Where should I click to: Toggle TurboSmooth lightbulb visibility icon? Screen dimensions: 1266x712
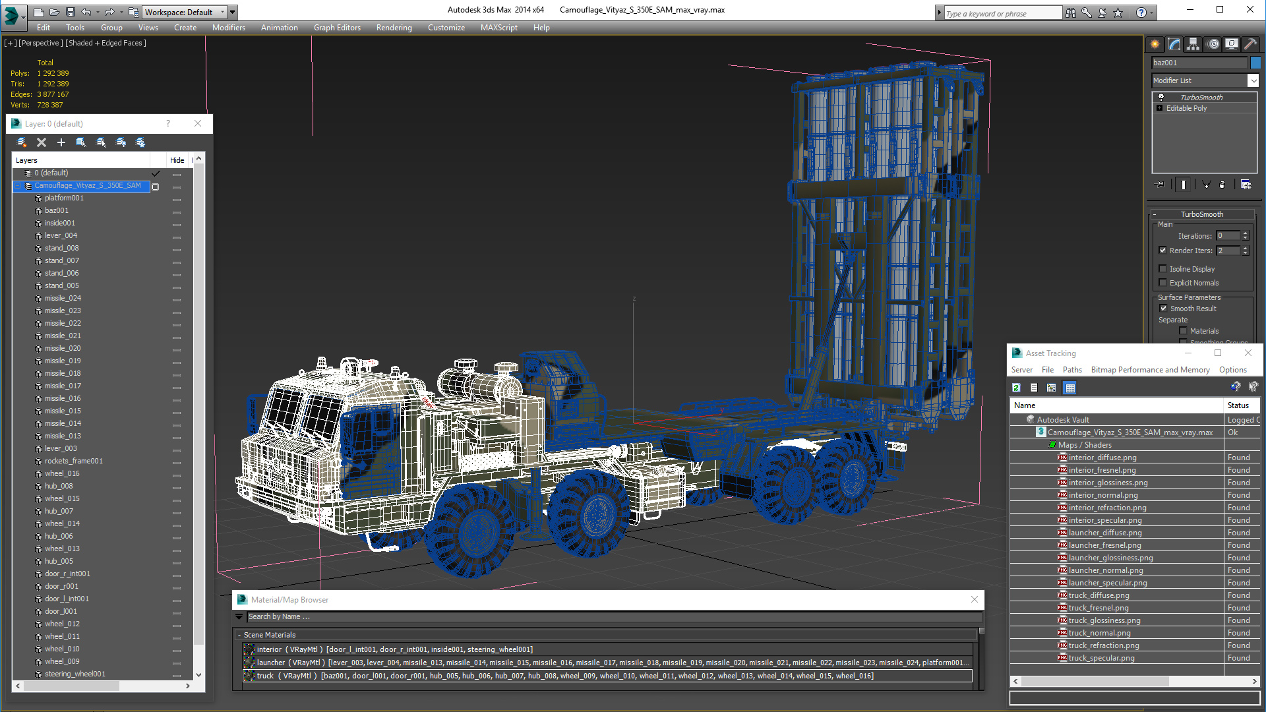pyautogui.click(x=1161, y=97)
